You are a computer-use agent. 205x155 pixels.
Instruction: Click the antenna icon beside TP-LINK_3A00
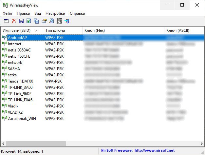[5, 87]
